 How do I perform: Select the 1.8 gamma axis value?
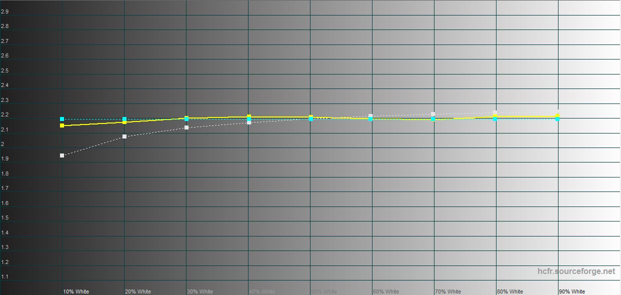[x=4, y=174]
